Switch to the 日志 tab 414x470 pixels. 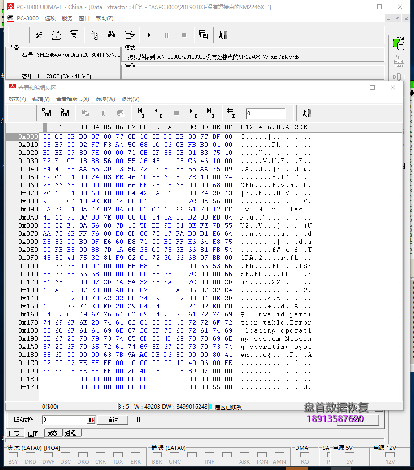tap(14, 433)
